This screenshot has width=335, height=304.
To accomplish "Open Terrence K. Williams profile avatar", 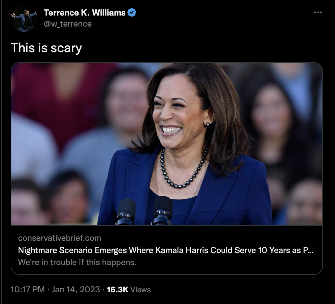I will (x=24, y=18).
